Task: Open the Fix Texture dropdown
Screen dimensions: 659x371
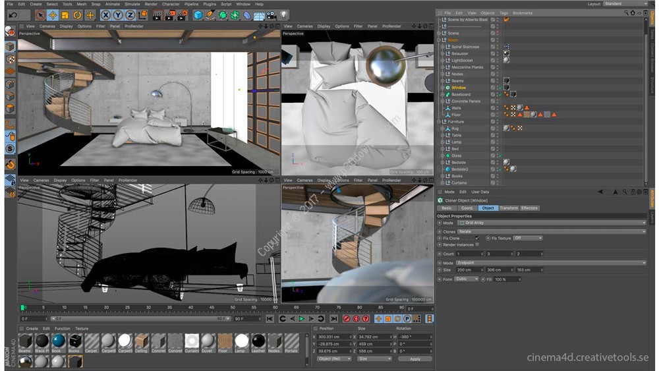Action: pyautogui.click(x=528, y=238)
